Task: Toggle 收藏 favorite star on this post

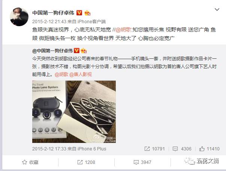Action: click(30, 162)
